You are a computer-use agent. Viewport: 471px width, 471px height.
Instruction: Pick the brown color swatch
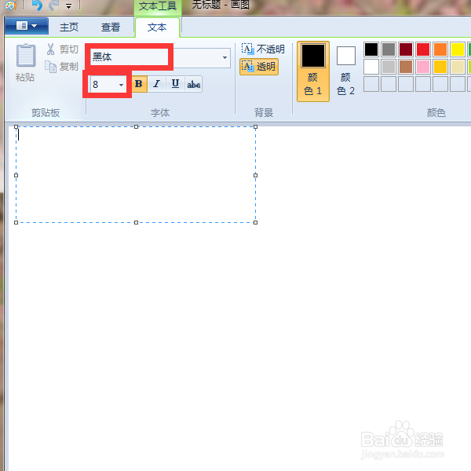click(406, 67)
